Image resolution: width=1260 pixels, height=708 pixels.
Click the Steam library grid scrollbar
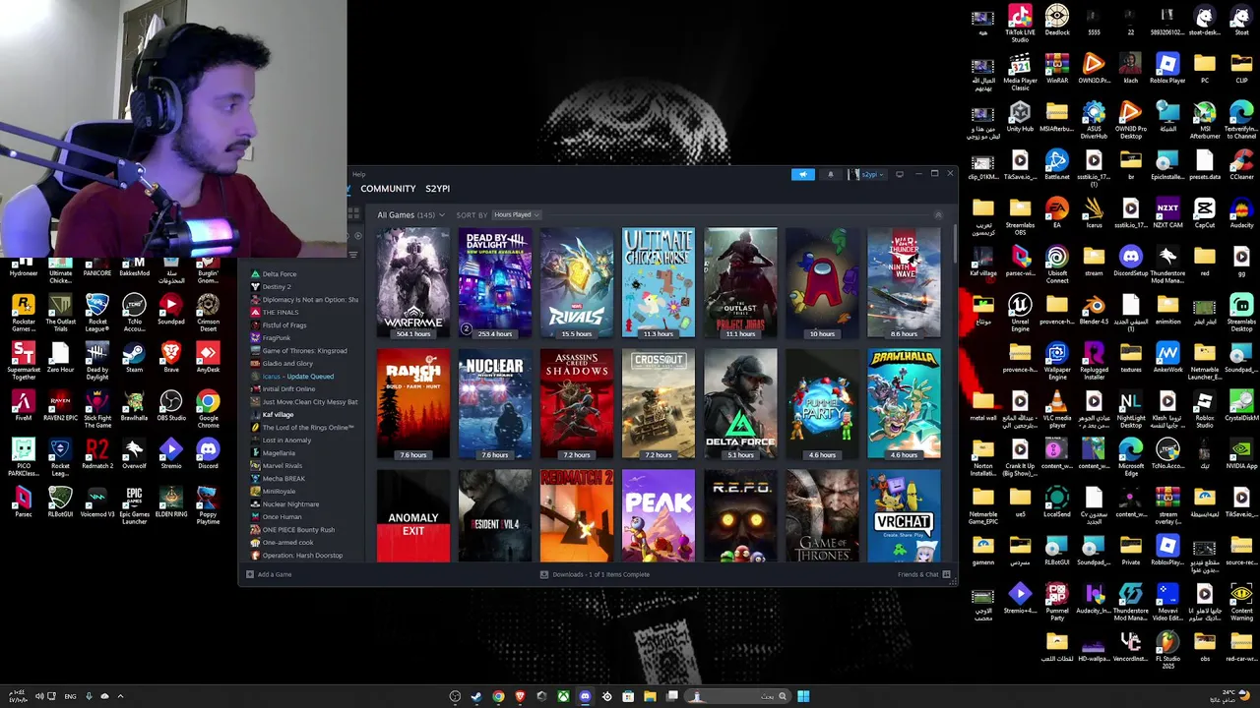(954, 246)
